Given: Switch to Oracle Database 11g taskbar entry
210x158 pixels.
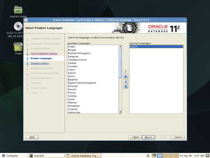Looking at the screenshot, I should (x=83, y=156).
